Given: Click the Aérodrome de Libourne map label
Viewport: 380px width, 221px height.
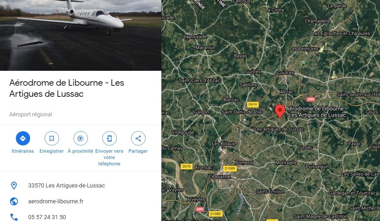Looking at the screenshot, I should tap(316, 112).
